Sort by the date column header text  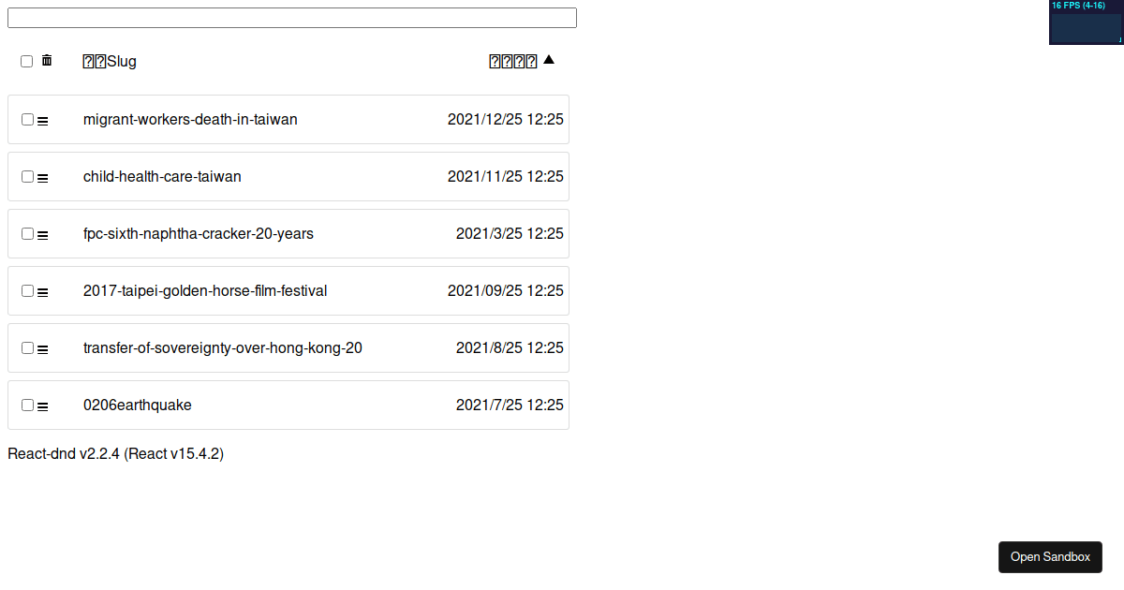[x=513, y=62]
